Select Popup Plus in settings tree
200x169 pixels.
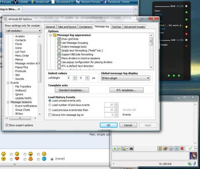pyautogui.click(x=21, y=67)
